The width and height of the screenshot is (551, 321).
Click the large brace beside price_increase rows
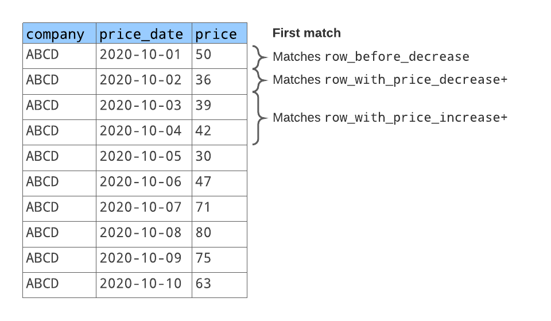[x=259, y=118]
